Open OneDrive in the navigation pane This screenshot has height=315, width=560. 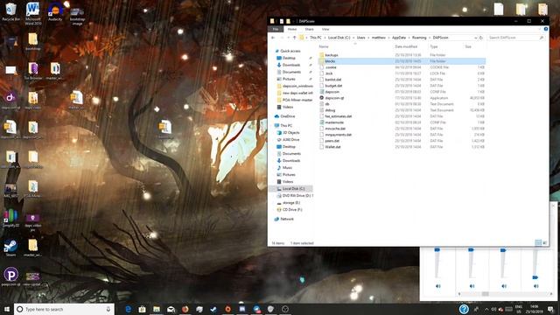tap(288, 116)
